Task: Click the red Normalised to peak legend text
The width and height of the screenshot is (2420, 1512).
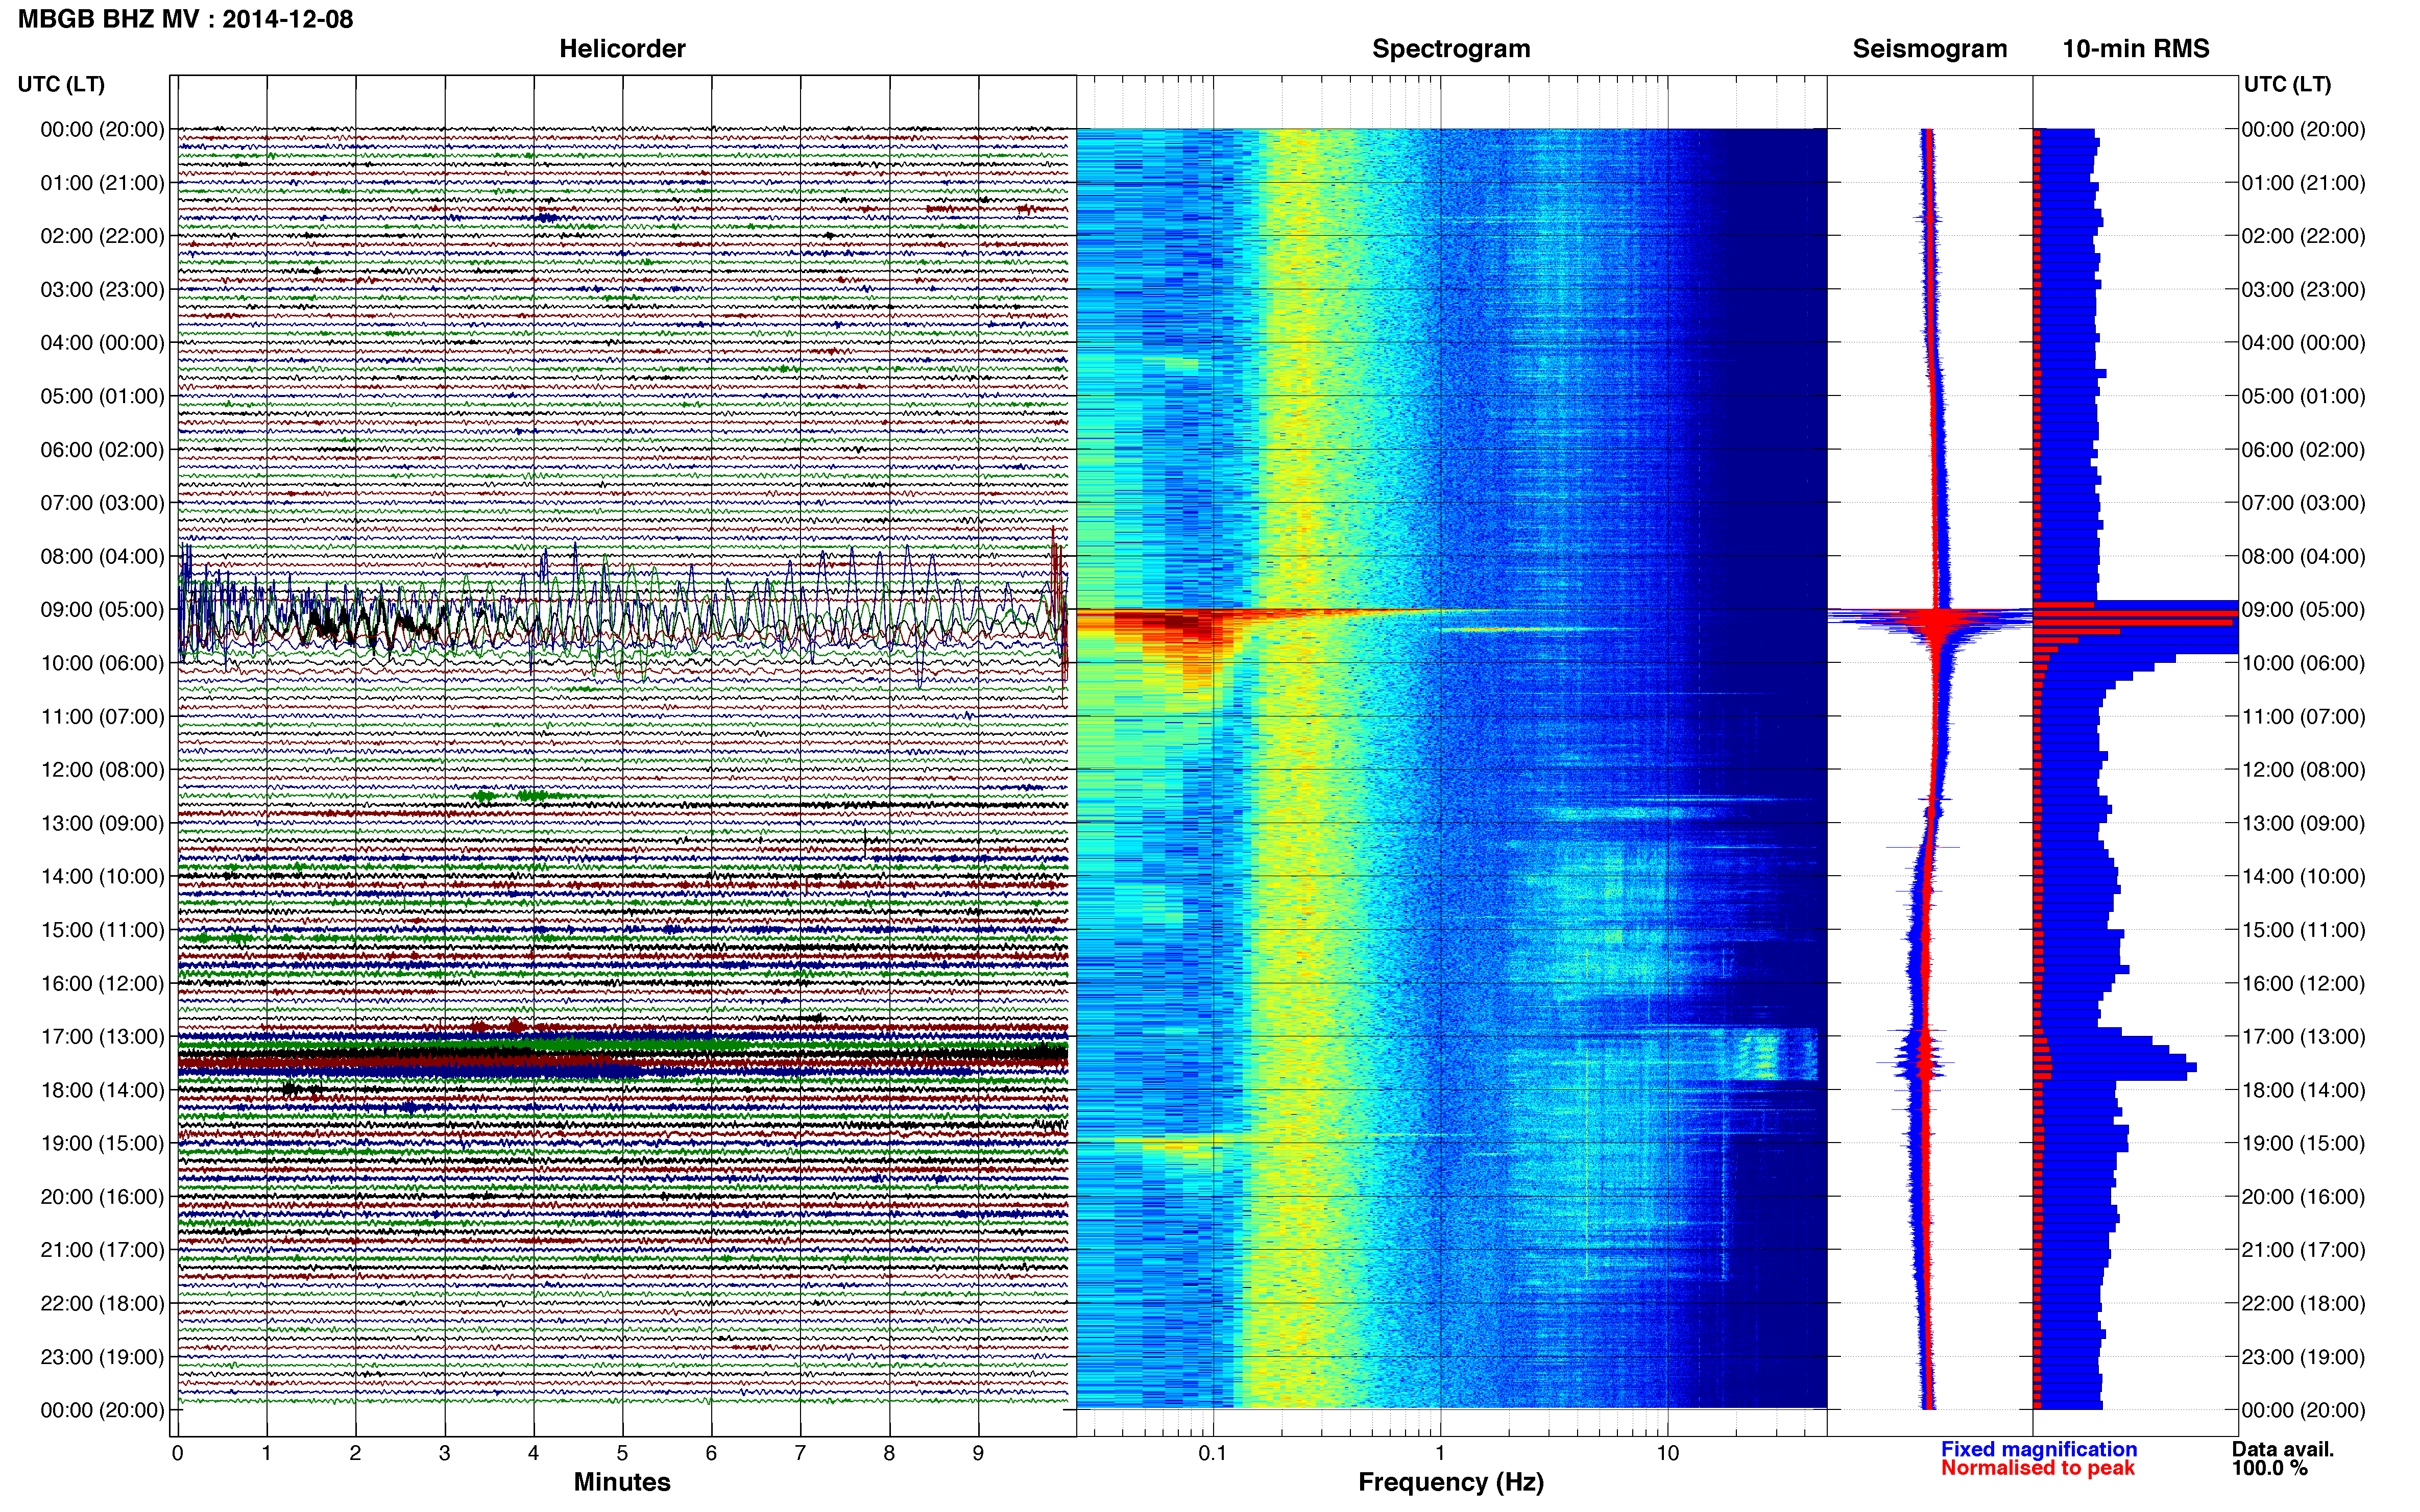Action: pyautogui.click(x=2037, y=1467)
